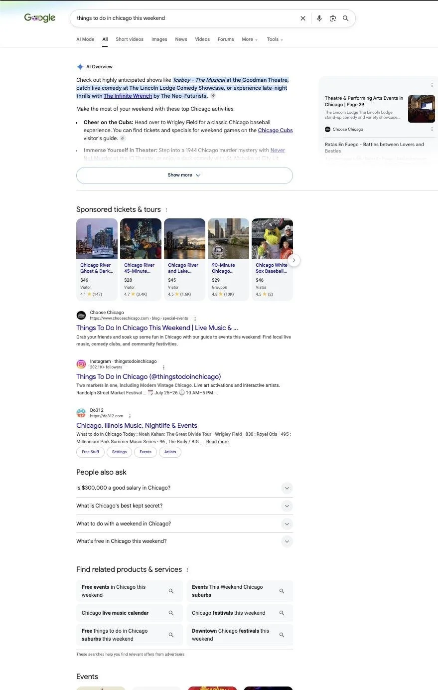Open options for Find related products & services
438x690 pixels.
[187, 570]
